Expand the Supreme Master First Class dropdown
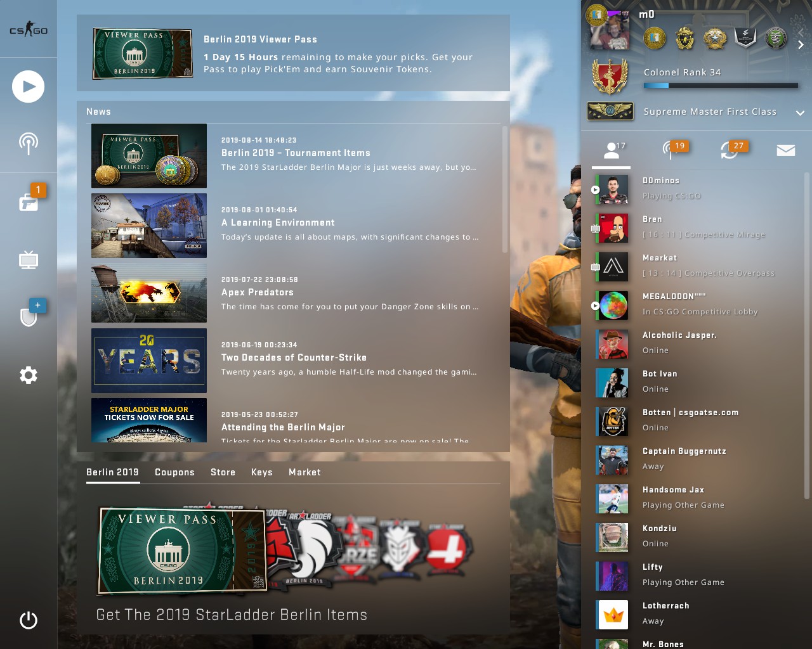 800,112
